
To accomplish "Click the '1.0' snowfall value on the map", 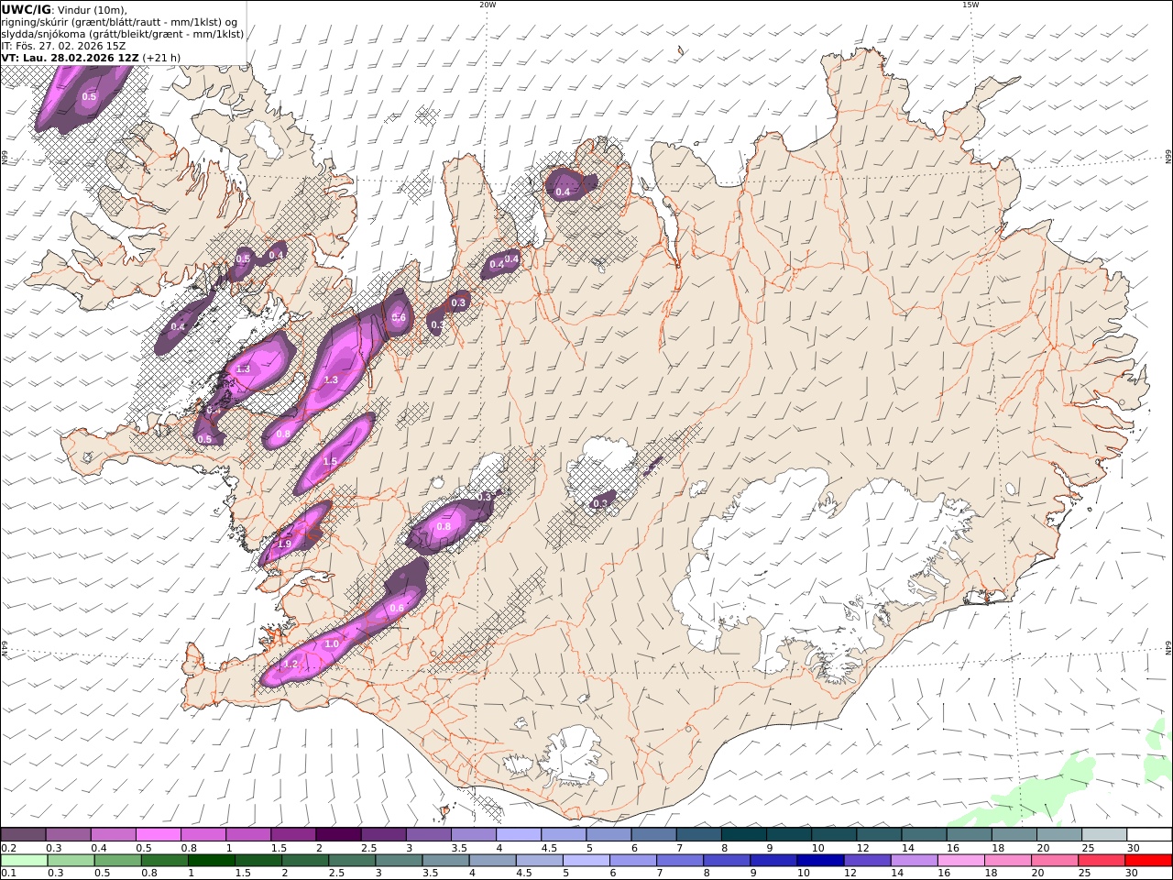I will pyautogui.click(x=332, y=644).
